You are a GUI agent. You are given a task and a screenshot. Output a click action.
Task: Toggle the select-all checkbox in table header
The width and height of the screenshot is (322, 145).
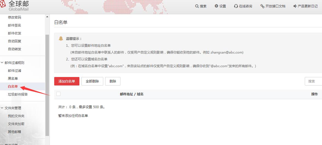coord(58,94)
